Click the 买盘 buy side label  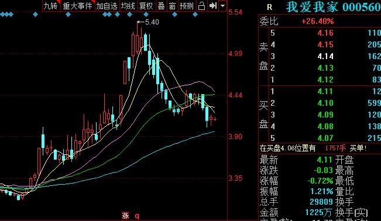[263, 115]
